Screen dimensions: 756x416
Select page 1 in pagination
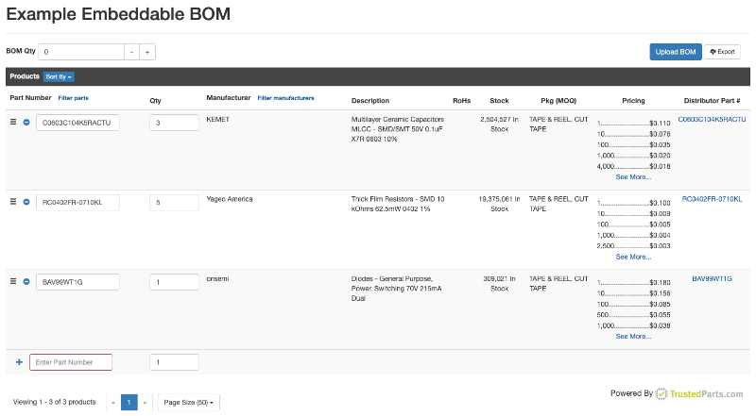(x=129, y=403)
